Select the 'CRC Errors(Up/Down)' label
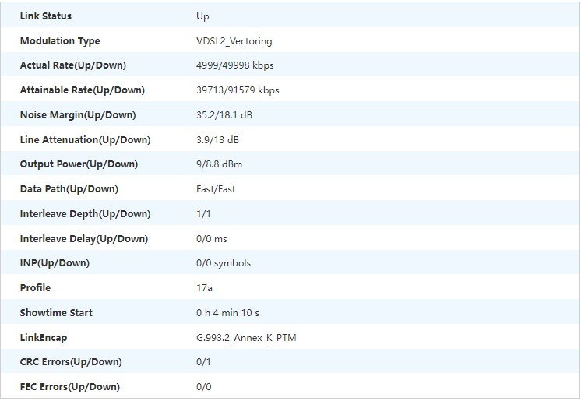Viewport: 581px width, 401px height. pos(71,362)
